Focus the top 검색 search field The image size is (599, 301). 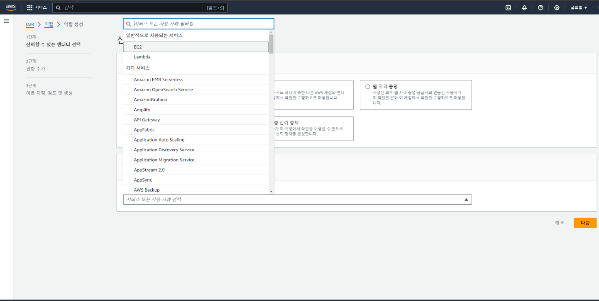tap(139, 7)
